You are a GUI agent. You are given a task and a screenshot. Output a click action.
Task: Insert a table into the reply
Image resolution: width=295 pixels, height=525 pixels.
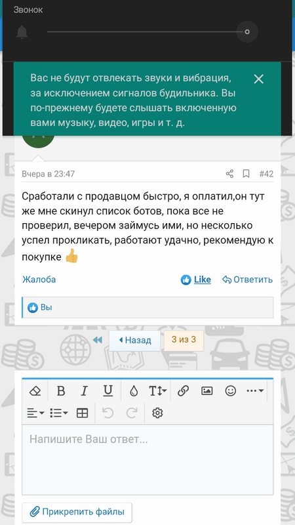[83, 413]
